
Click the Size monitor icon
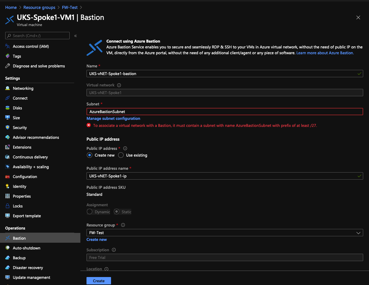click(8, 118)
